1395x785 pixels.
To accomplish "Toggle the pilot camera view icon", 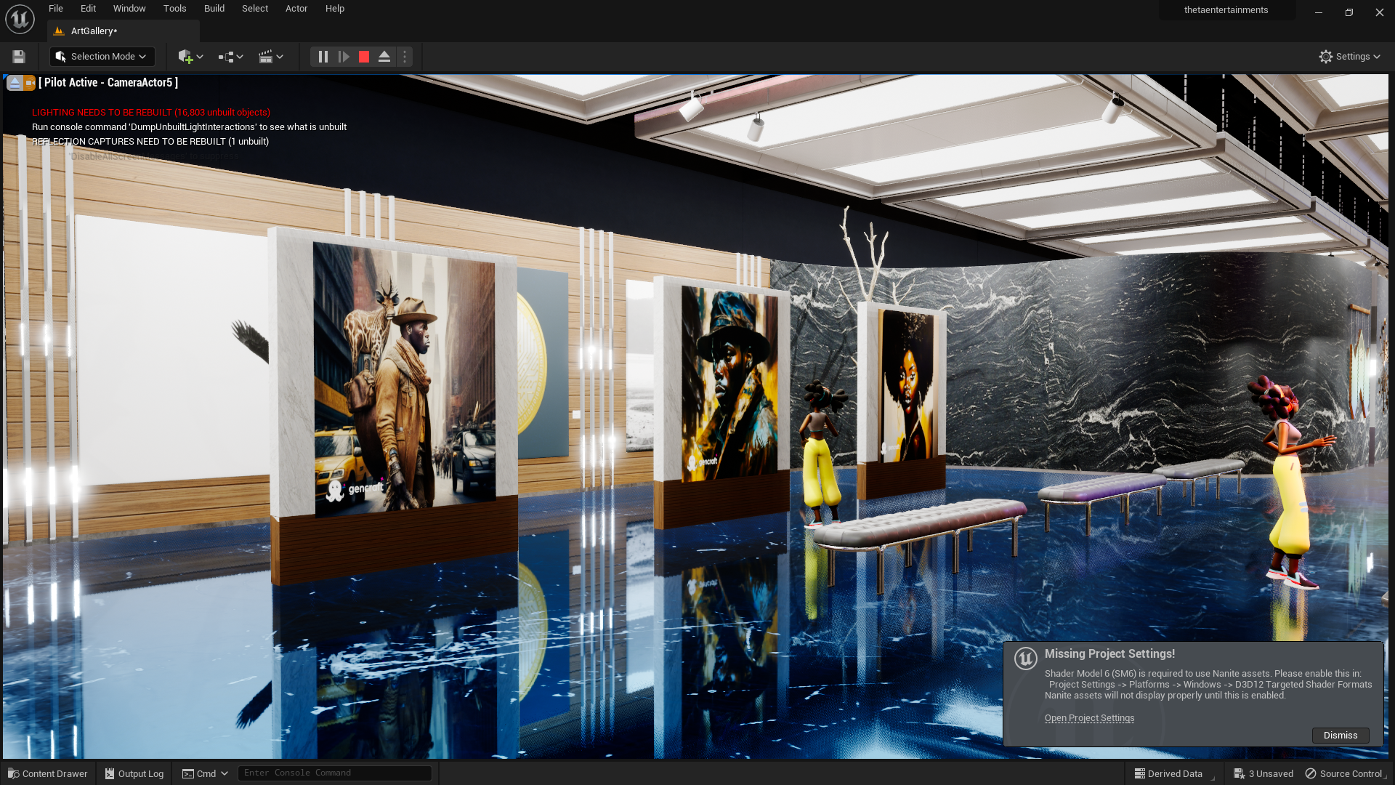I will (30, 83).
